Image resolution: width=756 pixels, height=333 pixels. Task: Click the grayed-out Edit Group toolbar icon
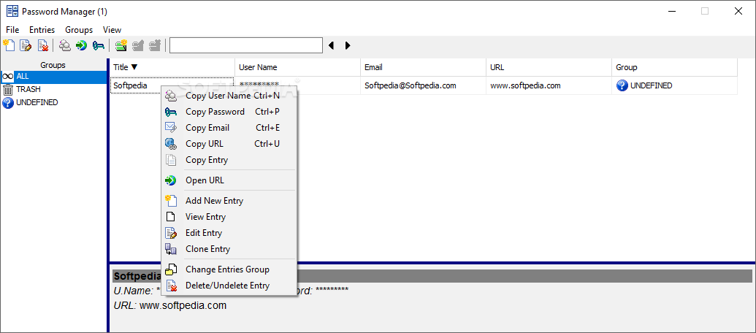(138, 45)
